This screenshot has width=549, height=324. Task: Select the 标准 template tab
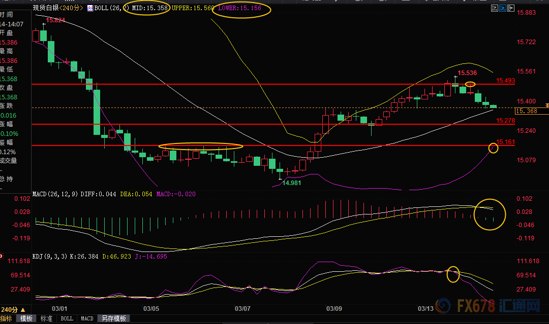point(46,318)
